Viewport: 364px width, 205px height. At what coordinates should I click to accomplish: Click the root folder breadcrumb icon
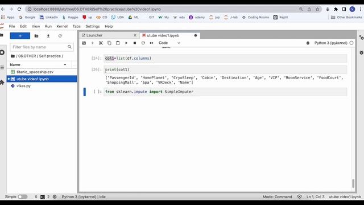tap(13, 56)
